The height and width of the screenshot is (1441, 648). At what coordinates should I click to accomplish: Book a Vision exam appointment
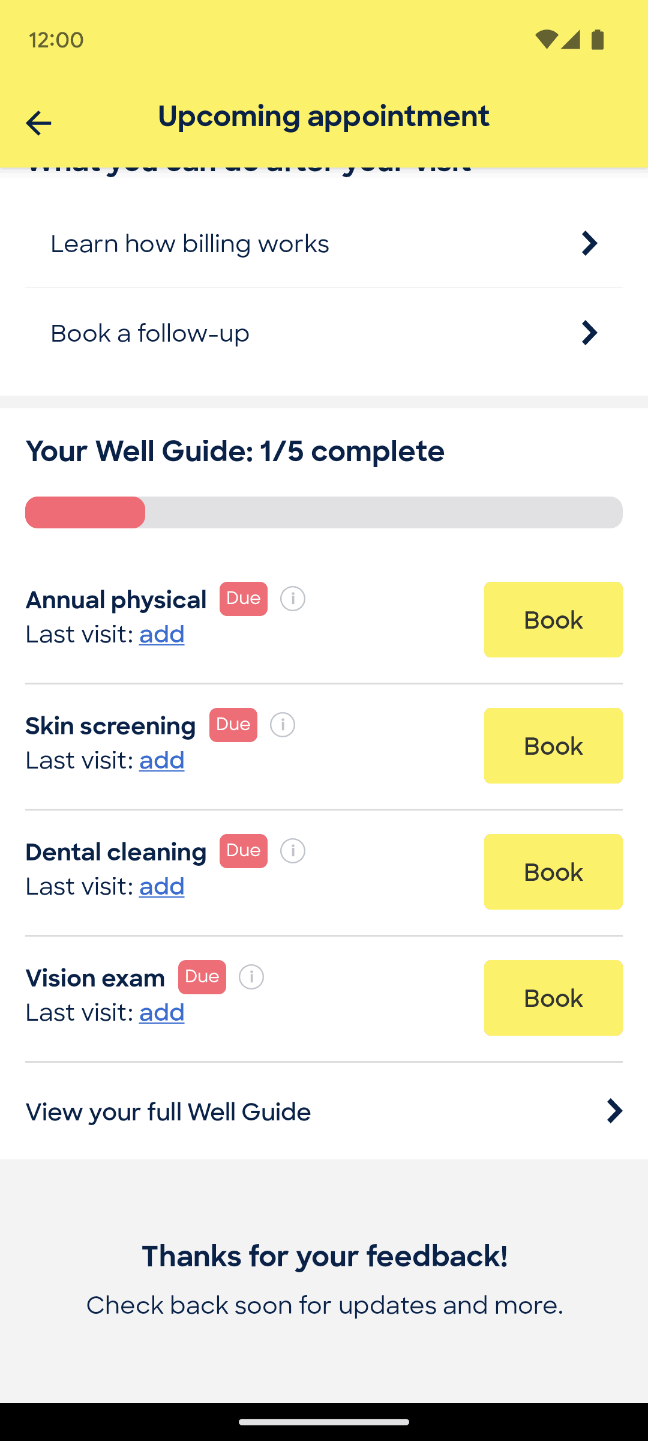pos(553,998)
